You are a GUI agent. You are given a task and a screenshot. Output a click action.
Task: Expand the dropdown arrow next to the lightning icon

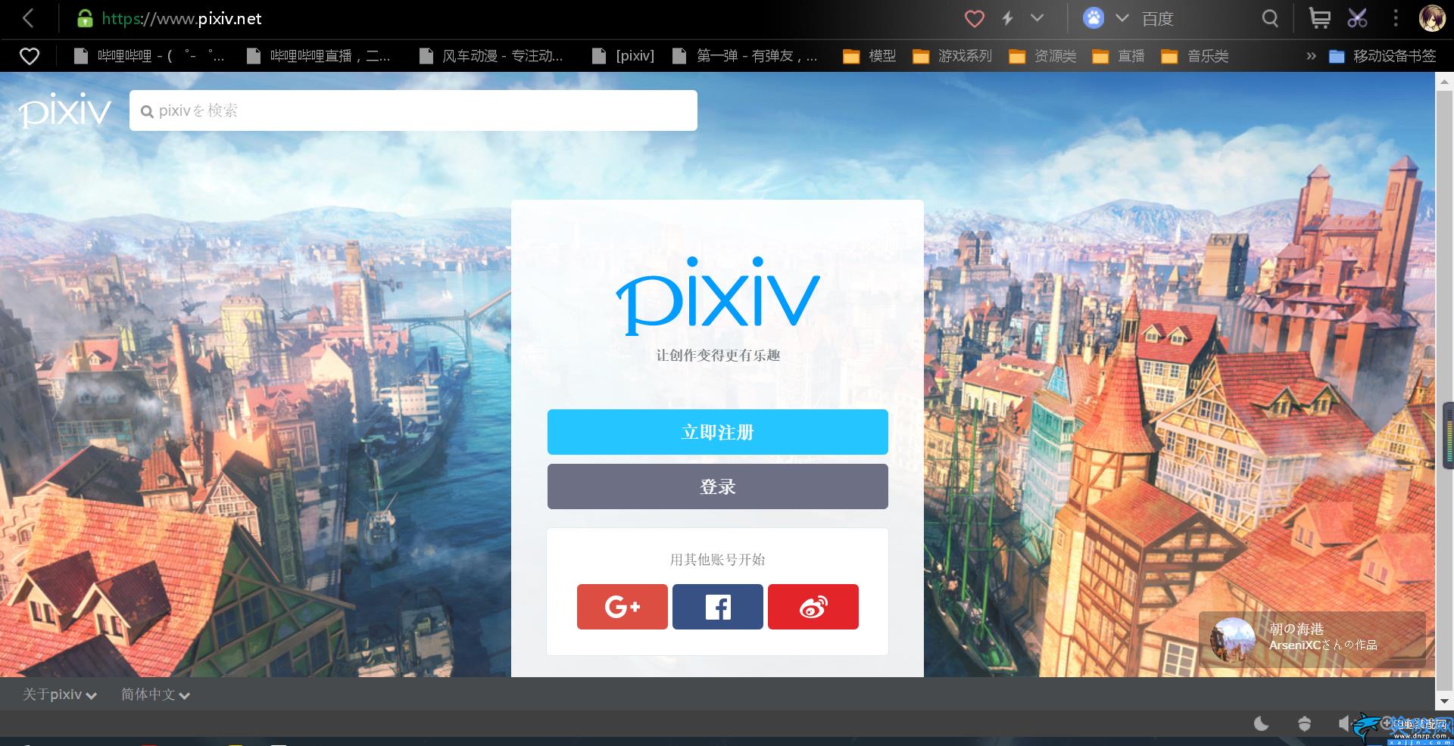(1037, 18)
